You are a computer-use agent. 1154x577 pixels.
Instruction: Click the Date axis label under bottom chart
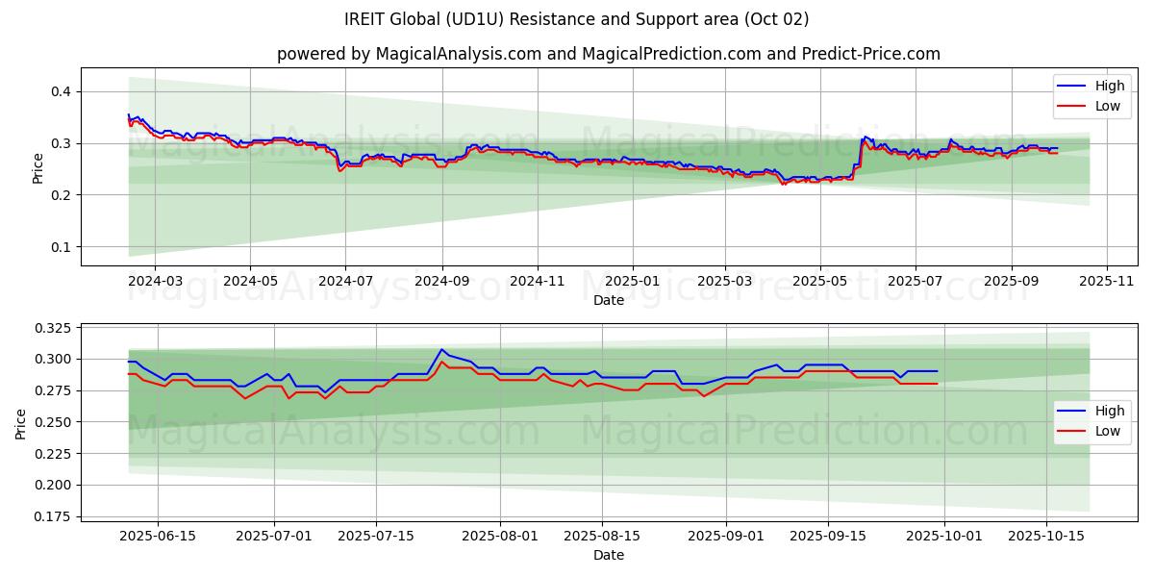coord(608,555)
